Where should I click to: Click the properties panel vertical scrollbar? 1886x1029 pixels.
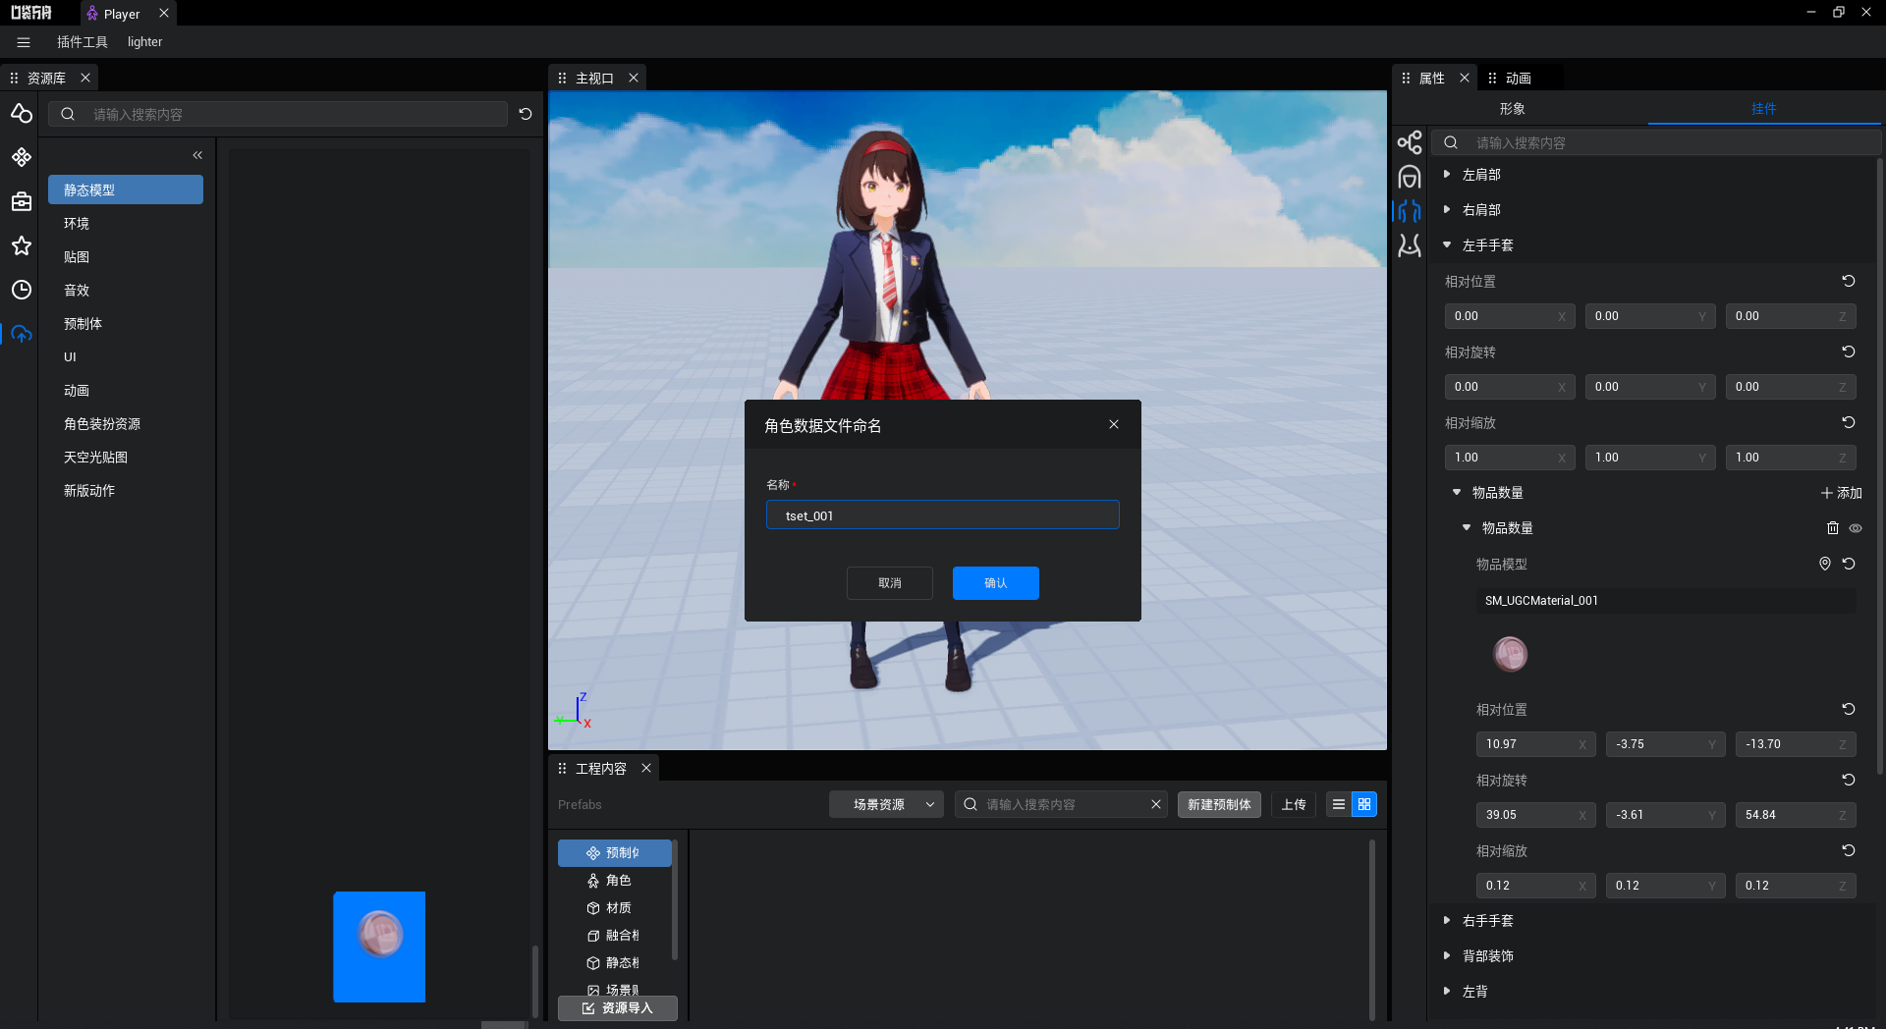[1880, 466]
